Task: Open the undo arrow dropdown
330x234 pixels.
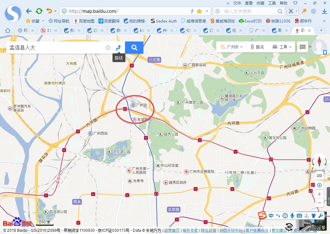Action: [x=55, y=11]
